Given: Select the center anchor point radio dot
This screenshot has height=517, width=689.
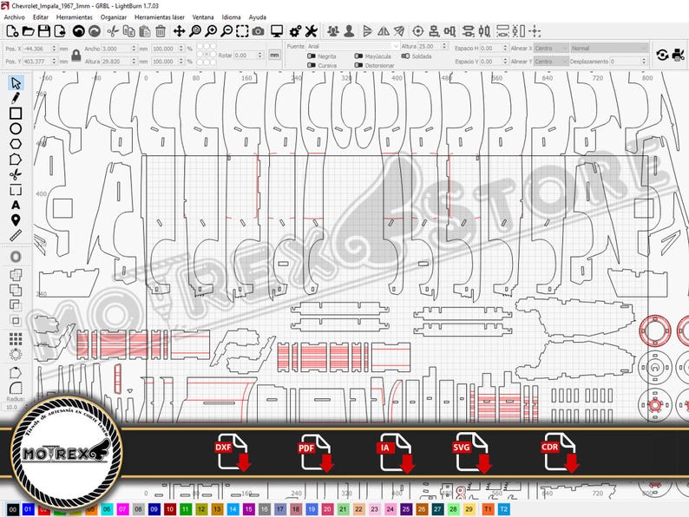Looking at the screenshot, I should coord(207,54).
